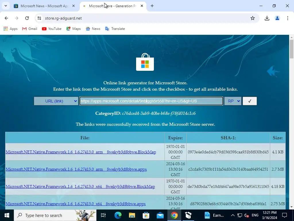Open File Explorer from the taskbar
The width and height of the screenshot is (294, 221).
coord(132,215)
